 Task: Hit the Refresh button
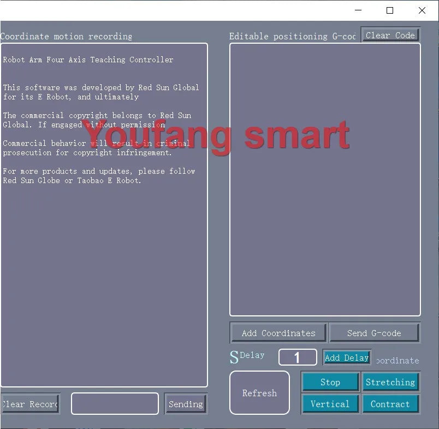tap(259, 393)
